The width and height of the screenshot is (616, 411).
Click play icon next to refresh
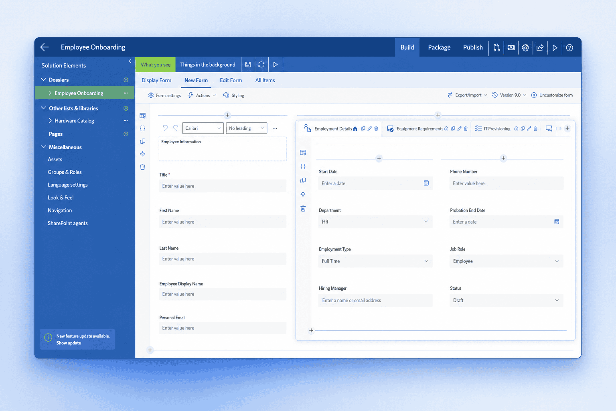click(x=275, y=64)
